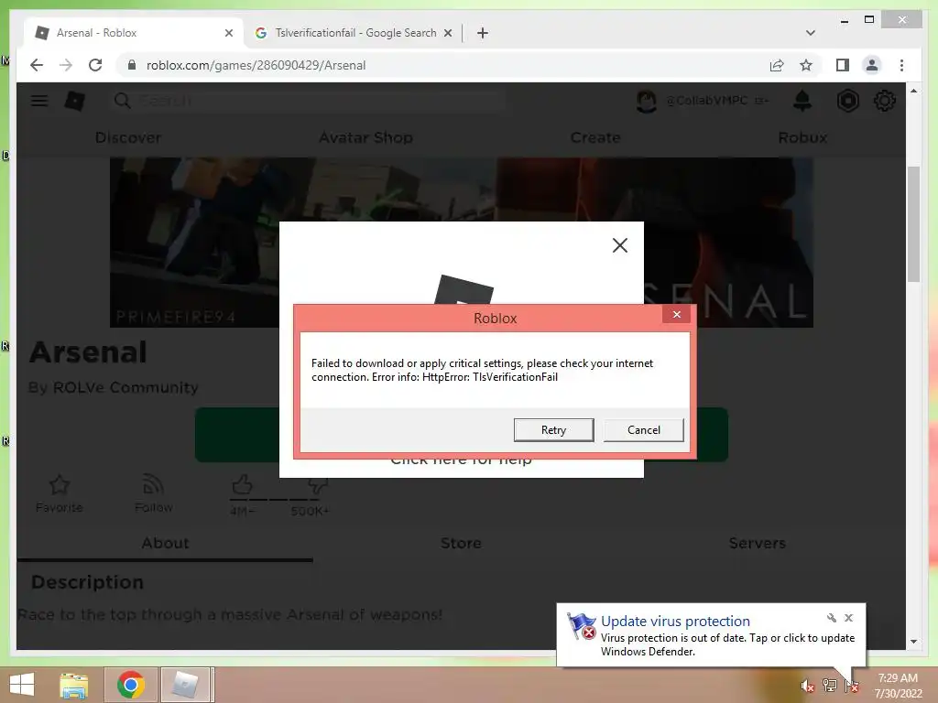Open the Roblox hamburger navigation menu
The height and width of the screenshot is (703, 938).
[x=39, y=101]
